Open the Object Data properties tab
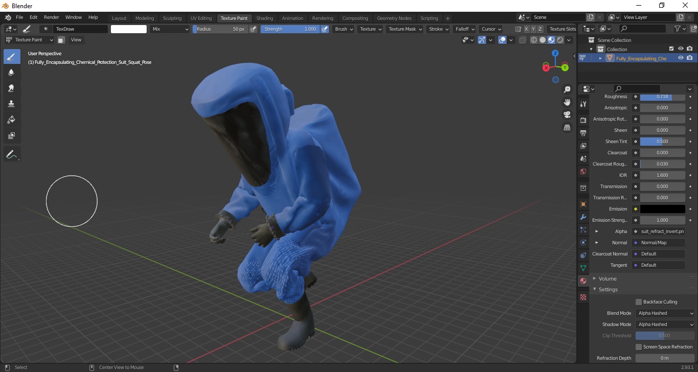 583,268
